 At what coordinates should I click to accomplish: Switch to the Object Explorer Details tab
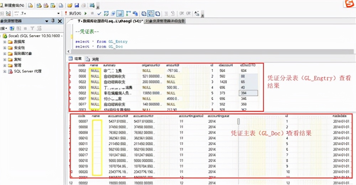tap(165, 21)
